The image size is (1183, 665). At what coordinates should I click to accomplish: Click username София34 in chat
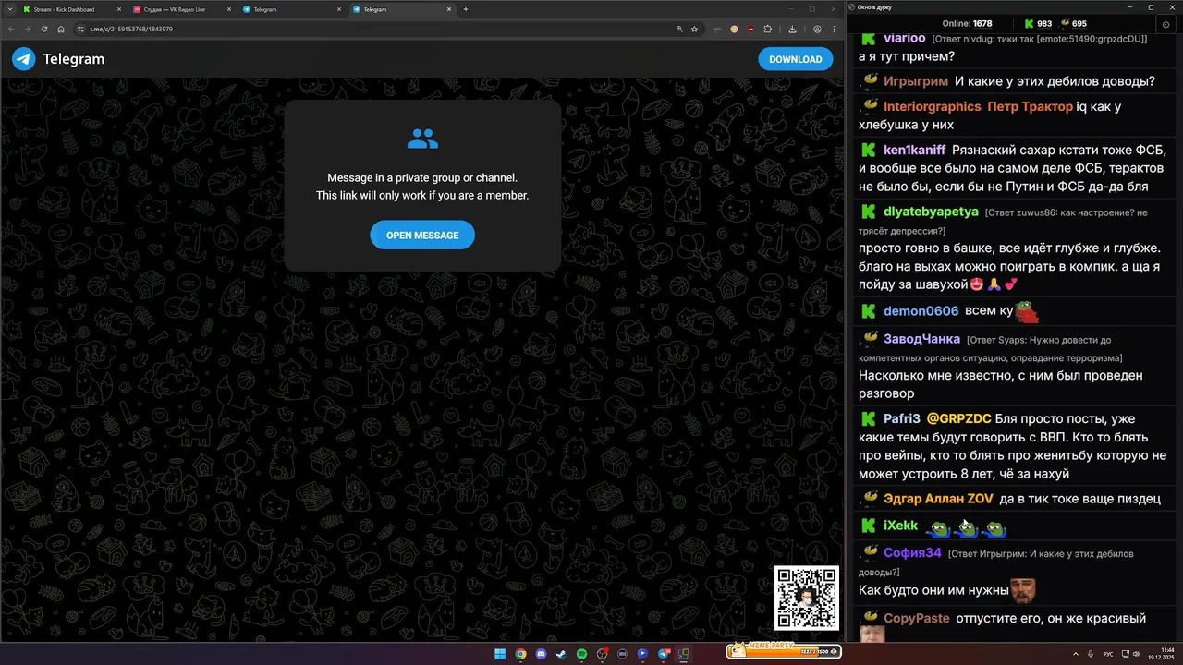[912, 553]
